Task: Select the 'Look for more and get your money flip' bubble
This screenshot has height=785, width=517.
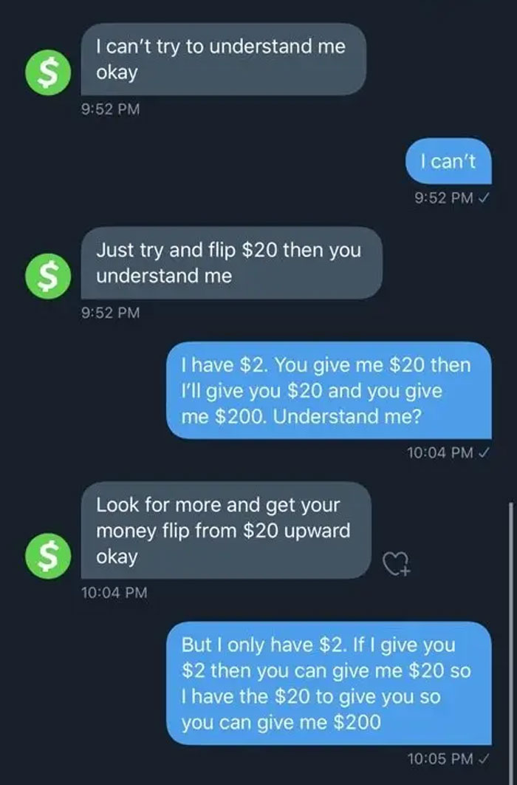Action: tap(226, 531)
